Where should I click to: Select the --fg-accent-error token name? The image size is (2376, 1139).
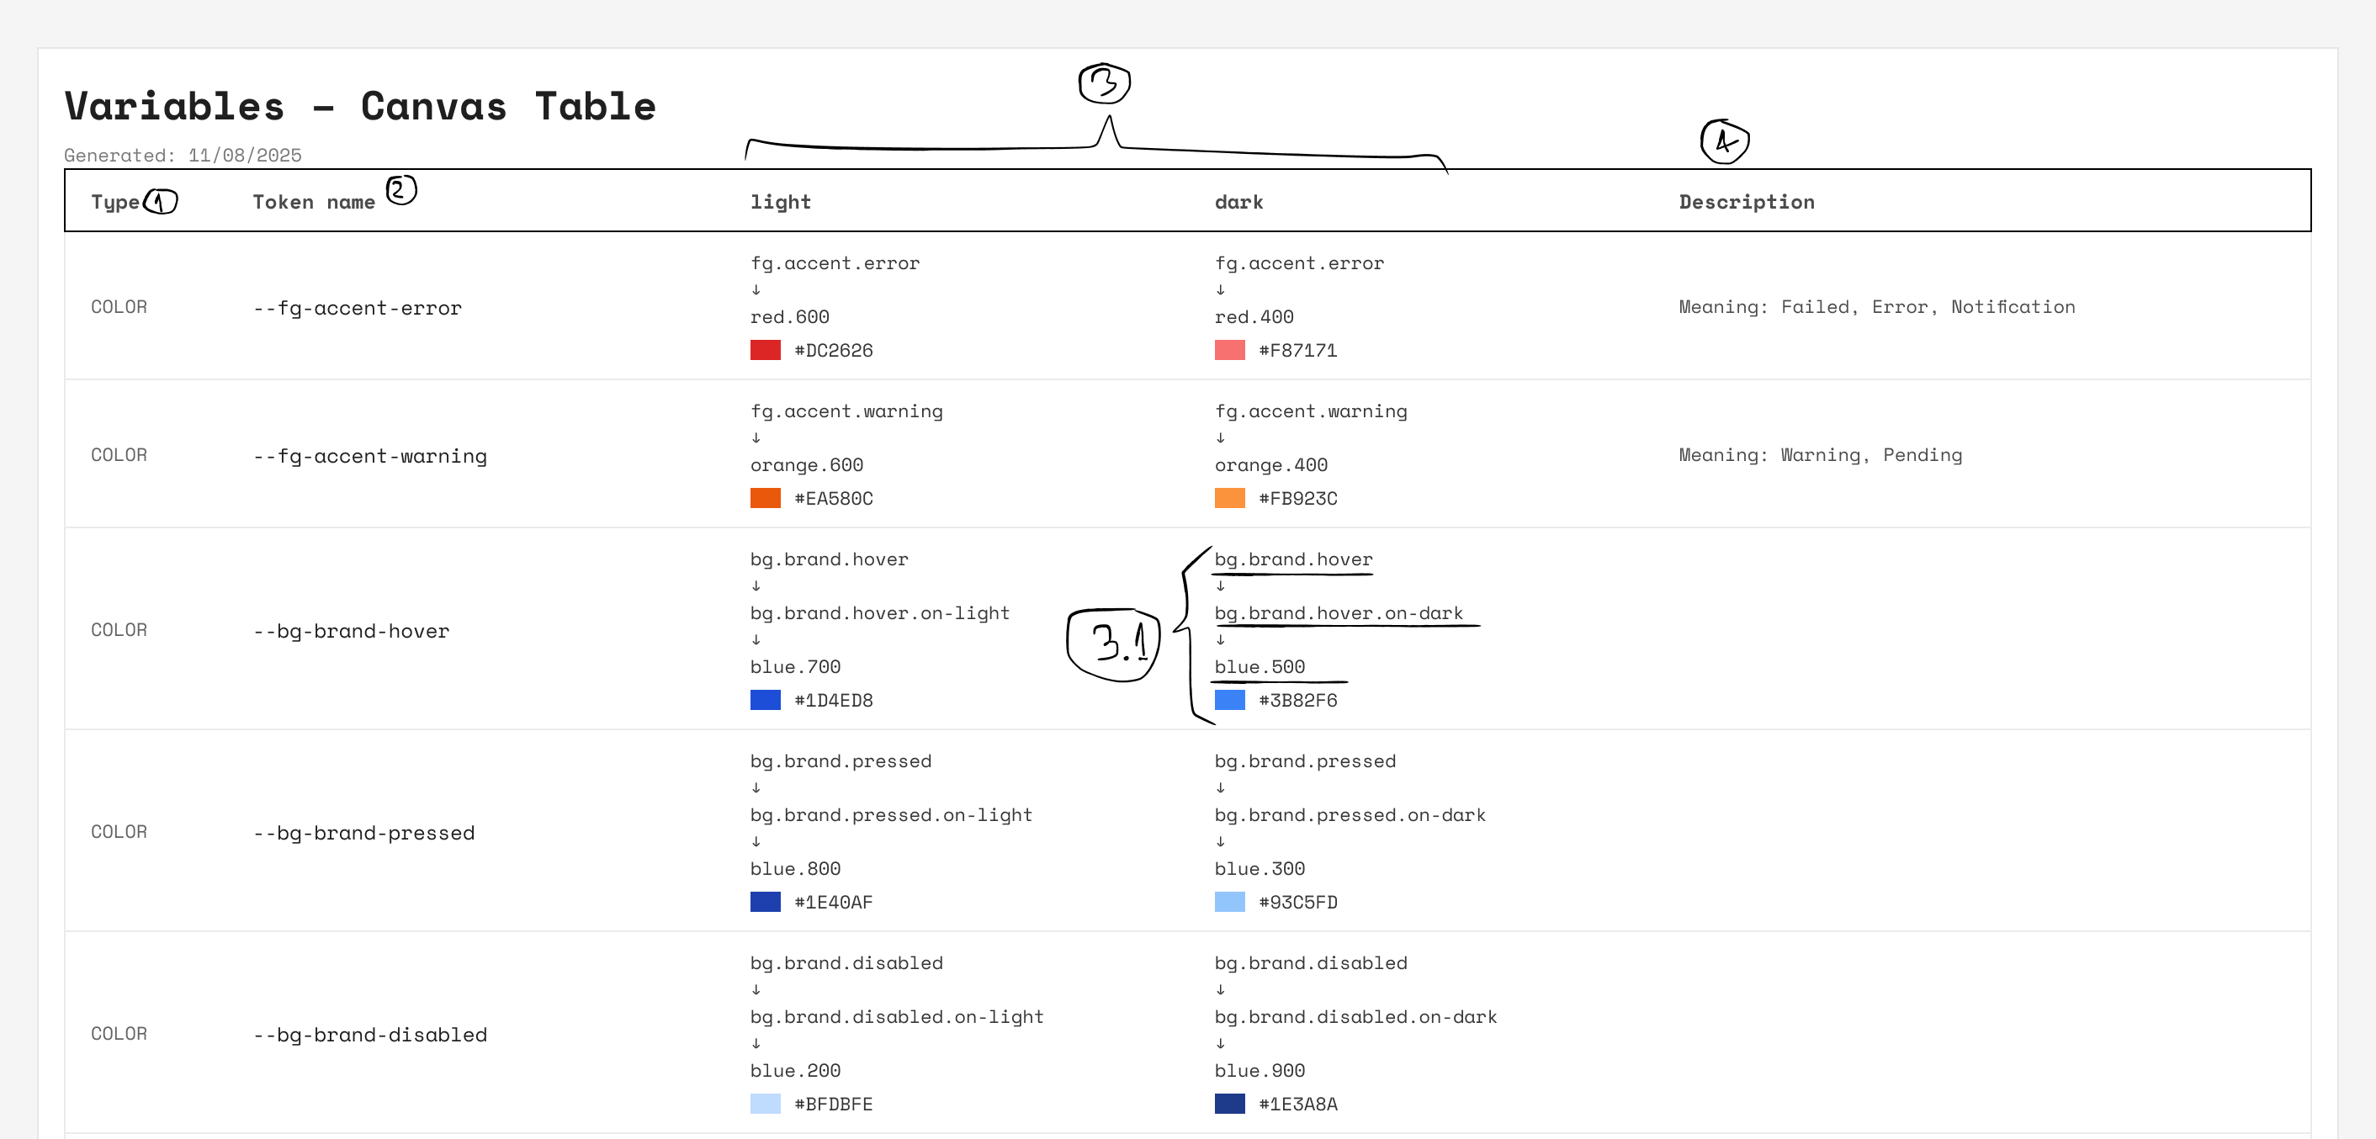click(x=357, y=308)
